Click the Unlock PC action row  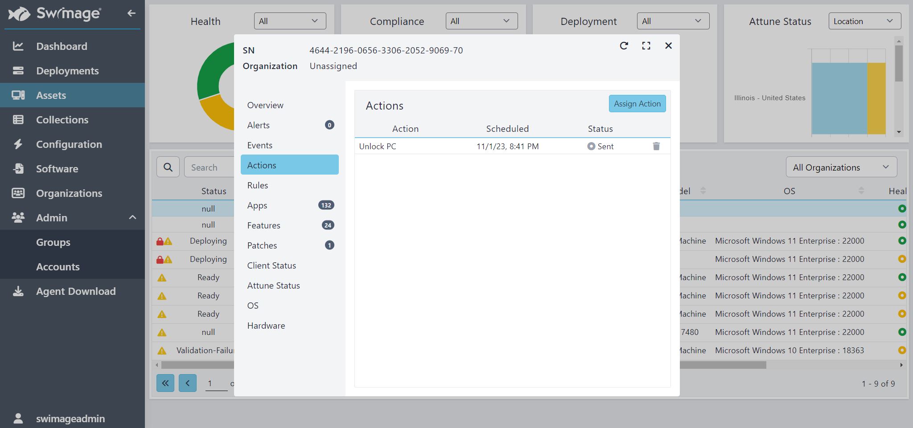[513, 146]
